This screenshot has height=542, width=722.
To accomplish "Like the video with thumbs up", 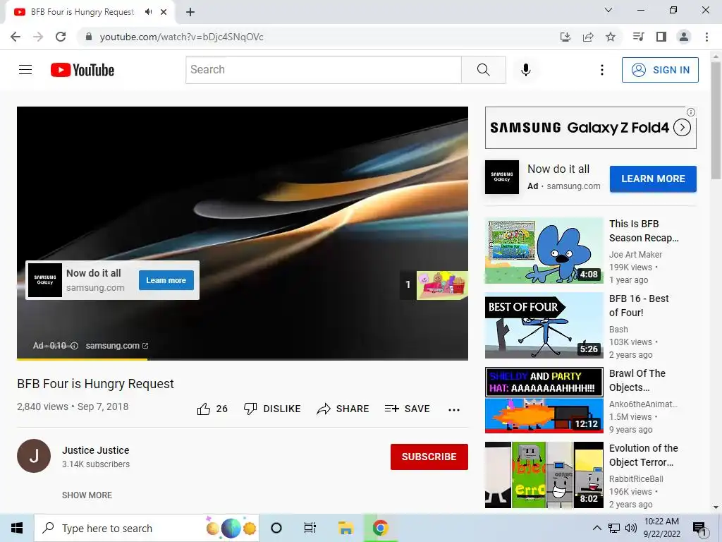I will tap(212, 409).
